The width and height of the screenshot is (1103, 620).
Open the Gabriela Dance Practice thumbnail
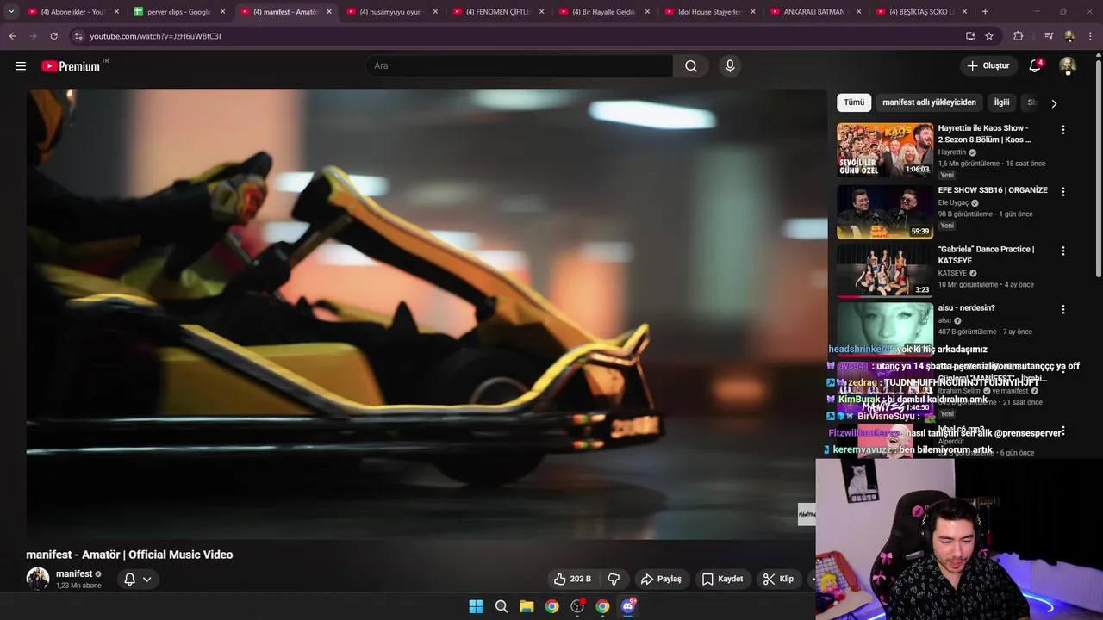(885, 270)
